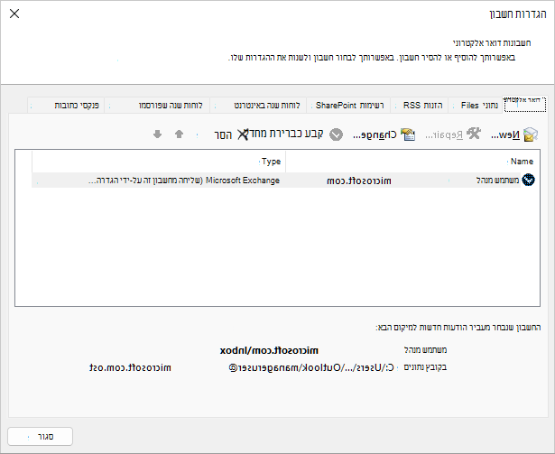Image resolution: width=555 pixels, height=454 pixels.
Task: Click the C:/Users/.../Outlook data file path
Action: tap(311, 367)
